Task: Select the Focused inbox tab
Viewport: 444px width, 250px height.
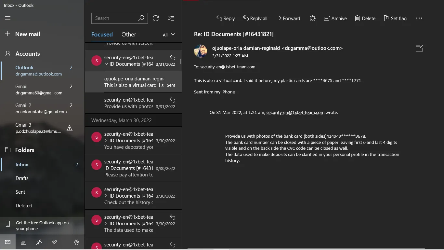Action: (x=102, y=35)
